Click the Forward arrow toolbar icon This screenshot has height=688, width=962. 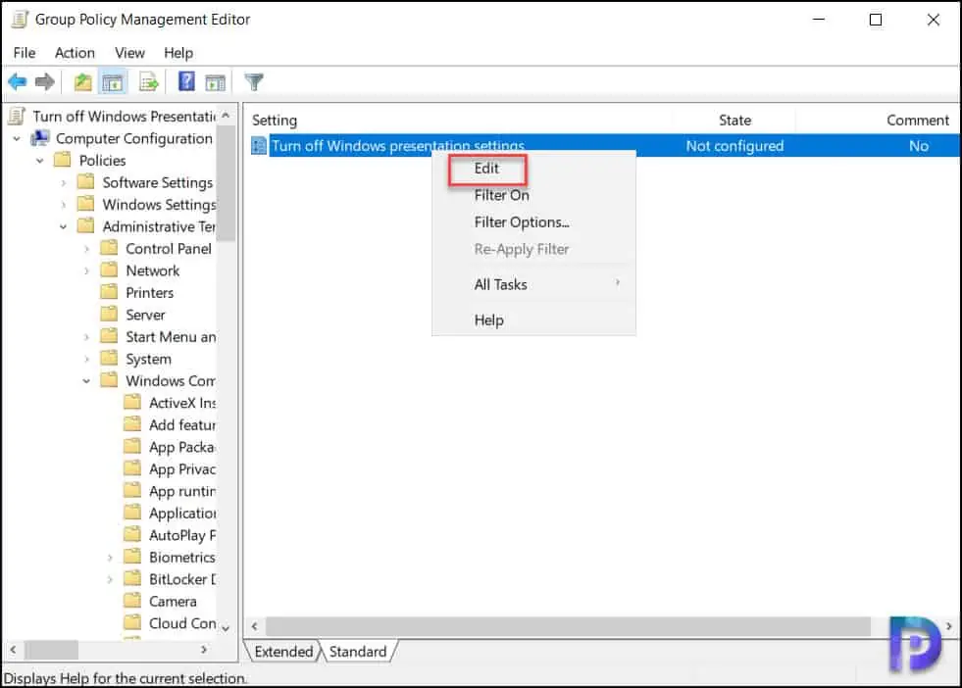45,81
